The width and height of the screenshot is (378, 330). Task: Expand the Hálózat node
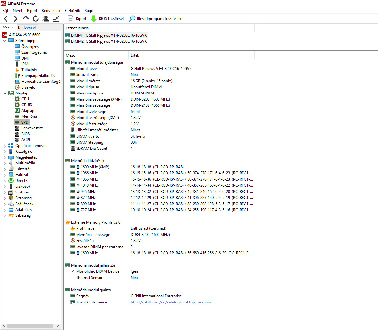pyautogui.click(x=5, y=175)
